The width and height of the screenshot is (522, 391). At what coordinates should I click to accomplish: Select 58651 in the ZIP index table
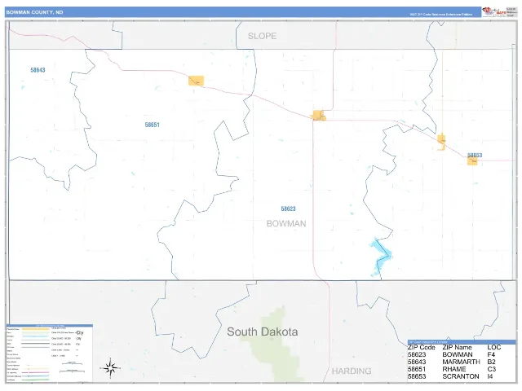point(417,369)
